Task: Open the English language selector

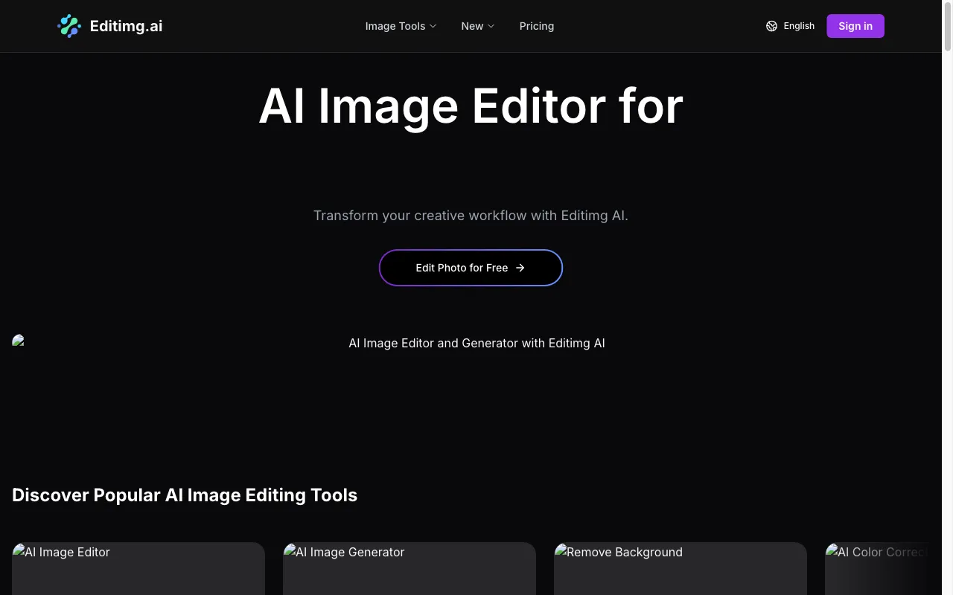Action: tap(790, 26)
